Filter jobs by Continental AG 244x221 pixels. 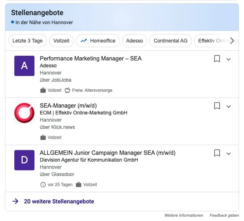[x=170, y=41]
